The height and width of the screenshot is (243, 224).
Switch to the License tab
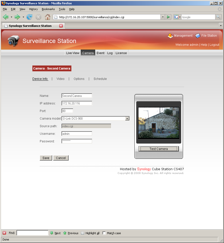121,53
